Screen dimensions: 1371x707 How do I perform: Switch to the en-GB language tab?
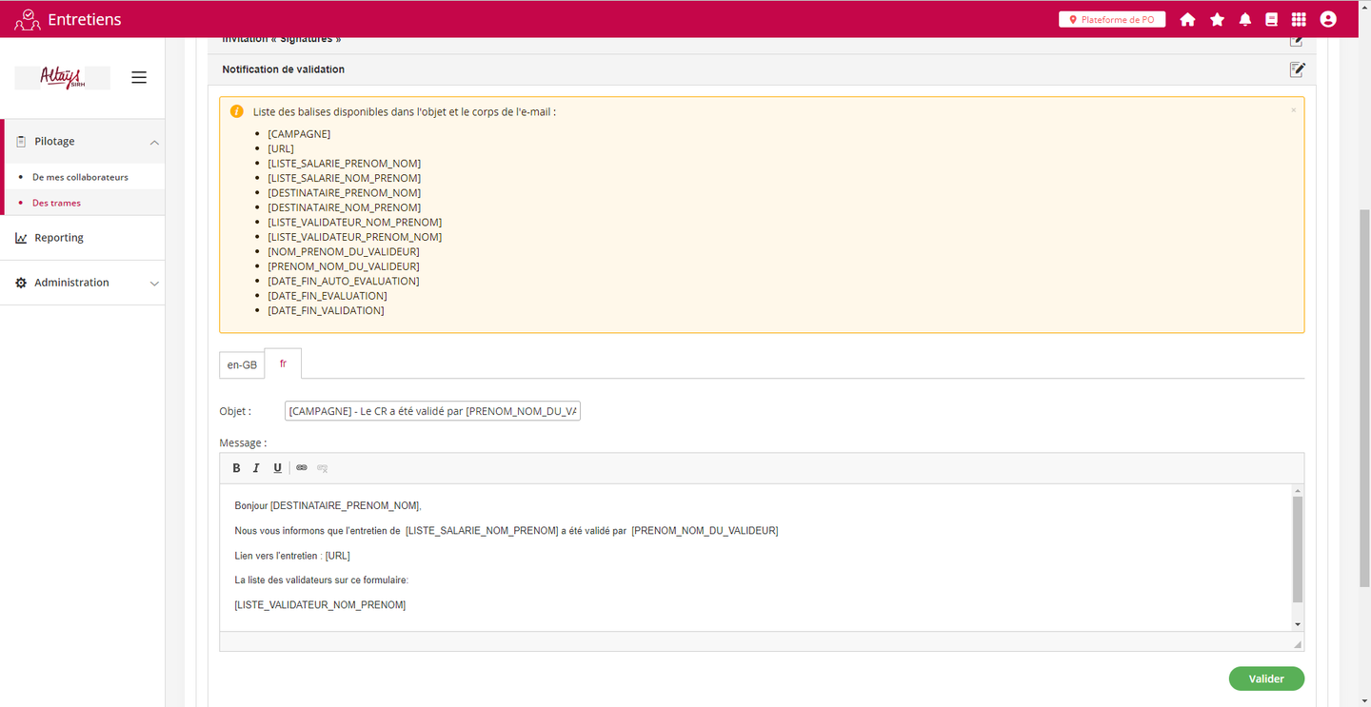[x=242, y=365]
